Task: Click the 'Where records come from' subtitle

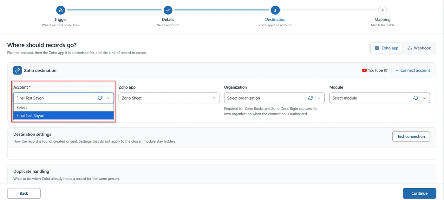Action: tap(61, 25)
